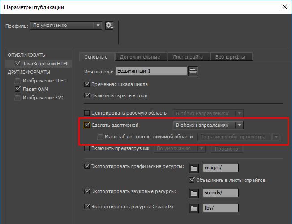Choose sounds export folder icon
The image size is (292, 224).
tap(194, 193)
